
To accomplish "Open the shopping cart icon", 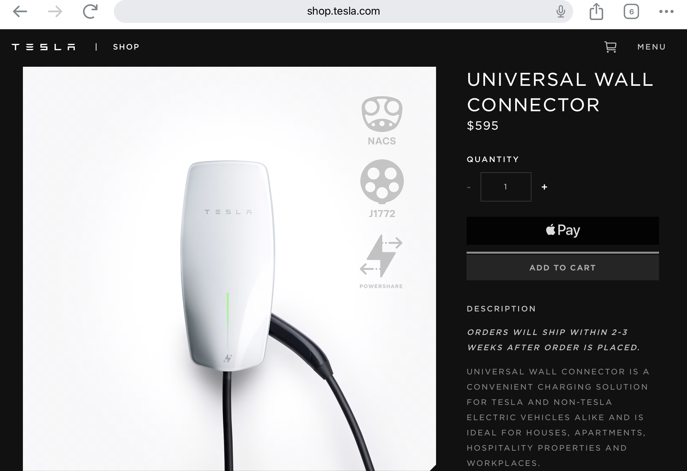I will 610,47.
